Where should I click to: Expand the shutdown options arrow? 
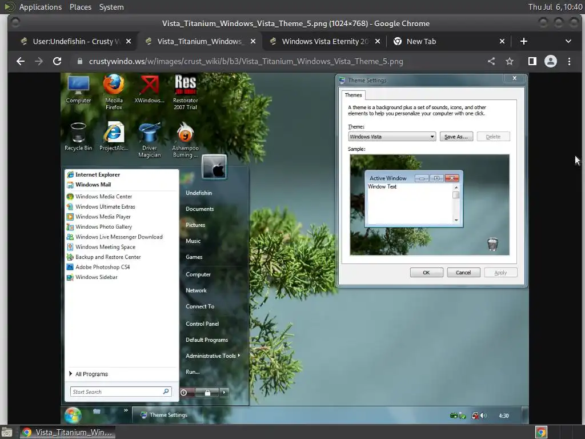pos(224,392)
